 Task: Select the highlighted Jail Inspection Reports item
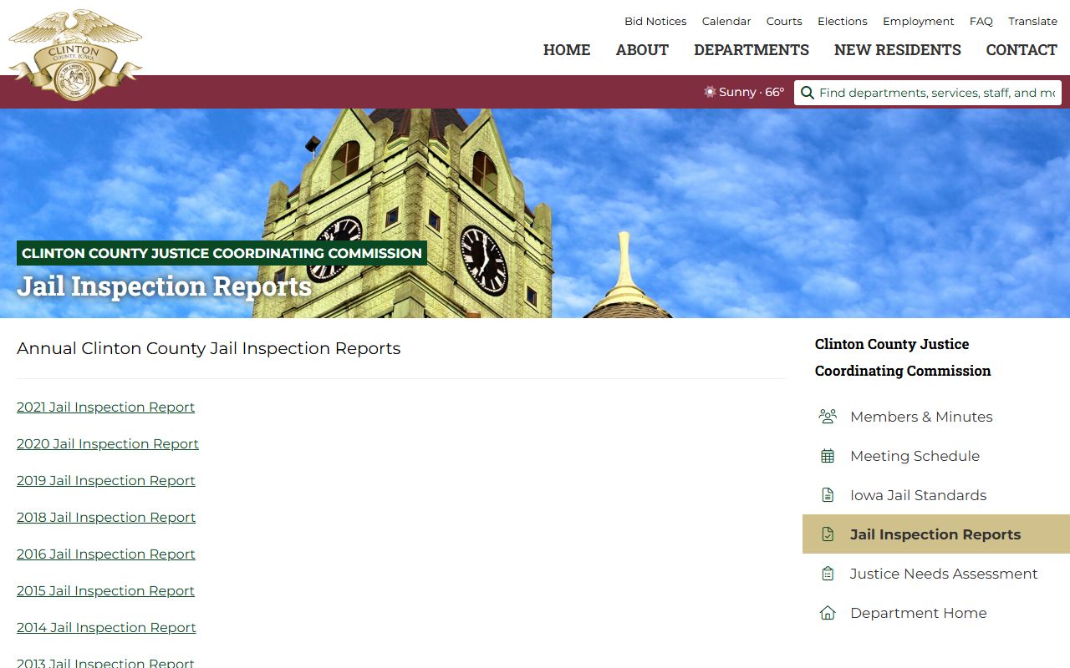(936, 534)
